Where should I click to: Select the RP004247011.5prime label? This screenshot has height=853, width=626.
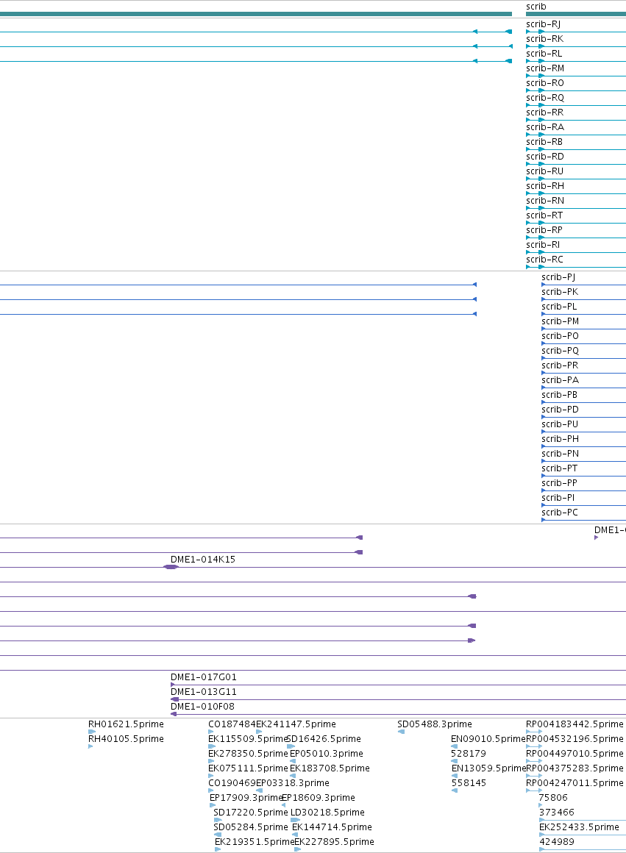click(x=575, y=783)
